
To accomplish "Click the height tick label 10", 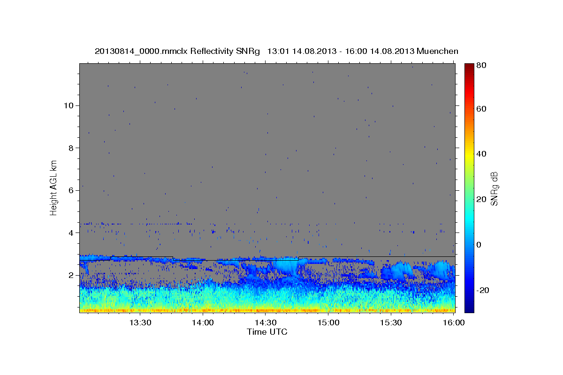I will 68,105.
